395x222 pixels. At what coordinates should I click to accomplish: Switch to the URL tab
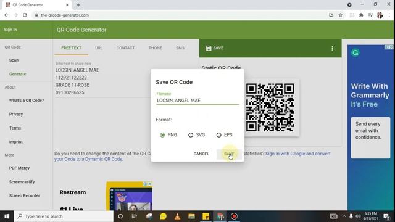pyautogui.click(x=99, y=48)
